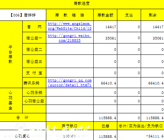Select the 微公益一 amount cell 35061

105,38
